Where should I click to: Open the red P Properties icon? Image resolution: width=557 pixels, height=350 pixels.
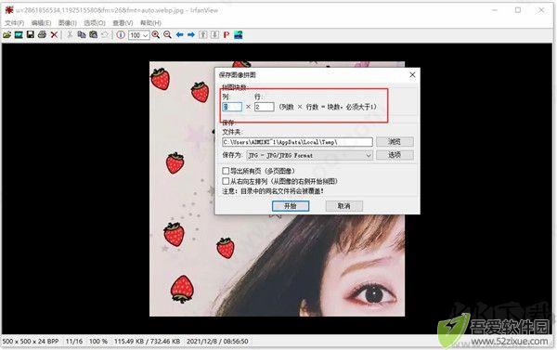click(227, 35)
